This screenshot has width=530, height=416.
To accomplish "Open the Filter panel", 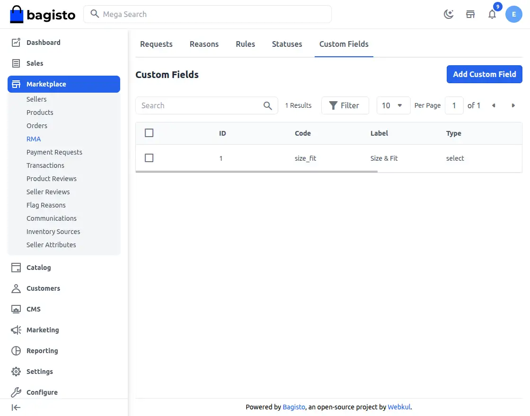I will 344,105.
